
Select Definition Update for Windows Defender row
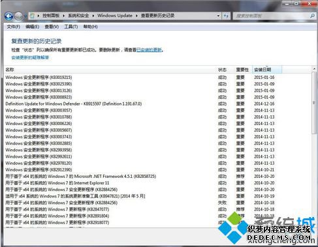157,104
